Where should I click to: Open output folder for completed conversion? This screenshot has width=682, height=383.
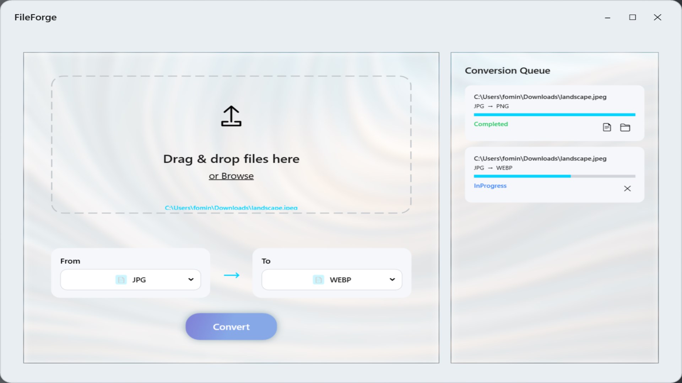(x=625, y=127)
